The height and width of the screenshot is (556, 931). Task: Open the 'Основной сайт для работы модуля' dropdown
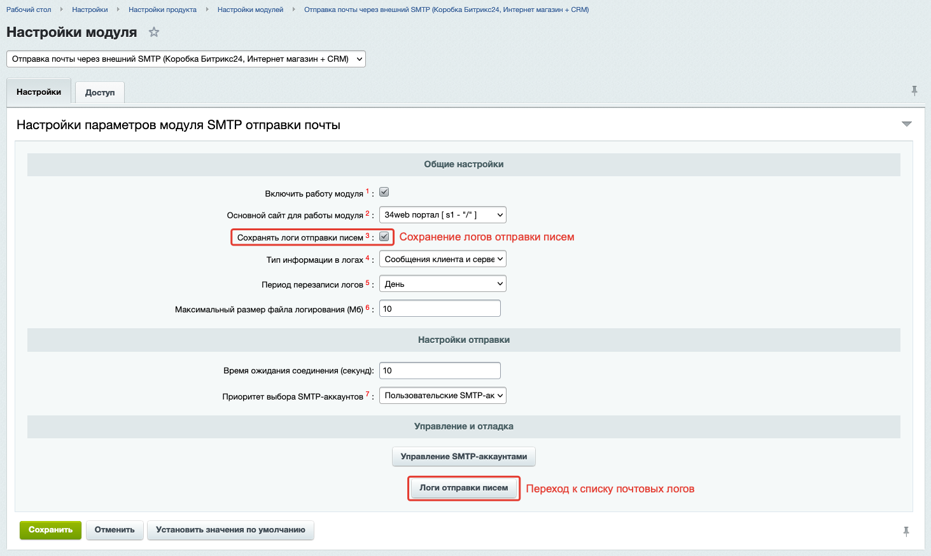(443, 215)
